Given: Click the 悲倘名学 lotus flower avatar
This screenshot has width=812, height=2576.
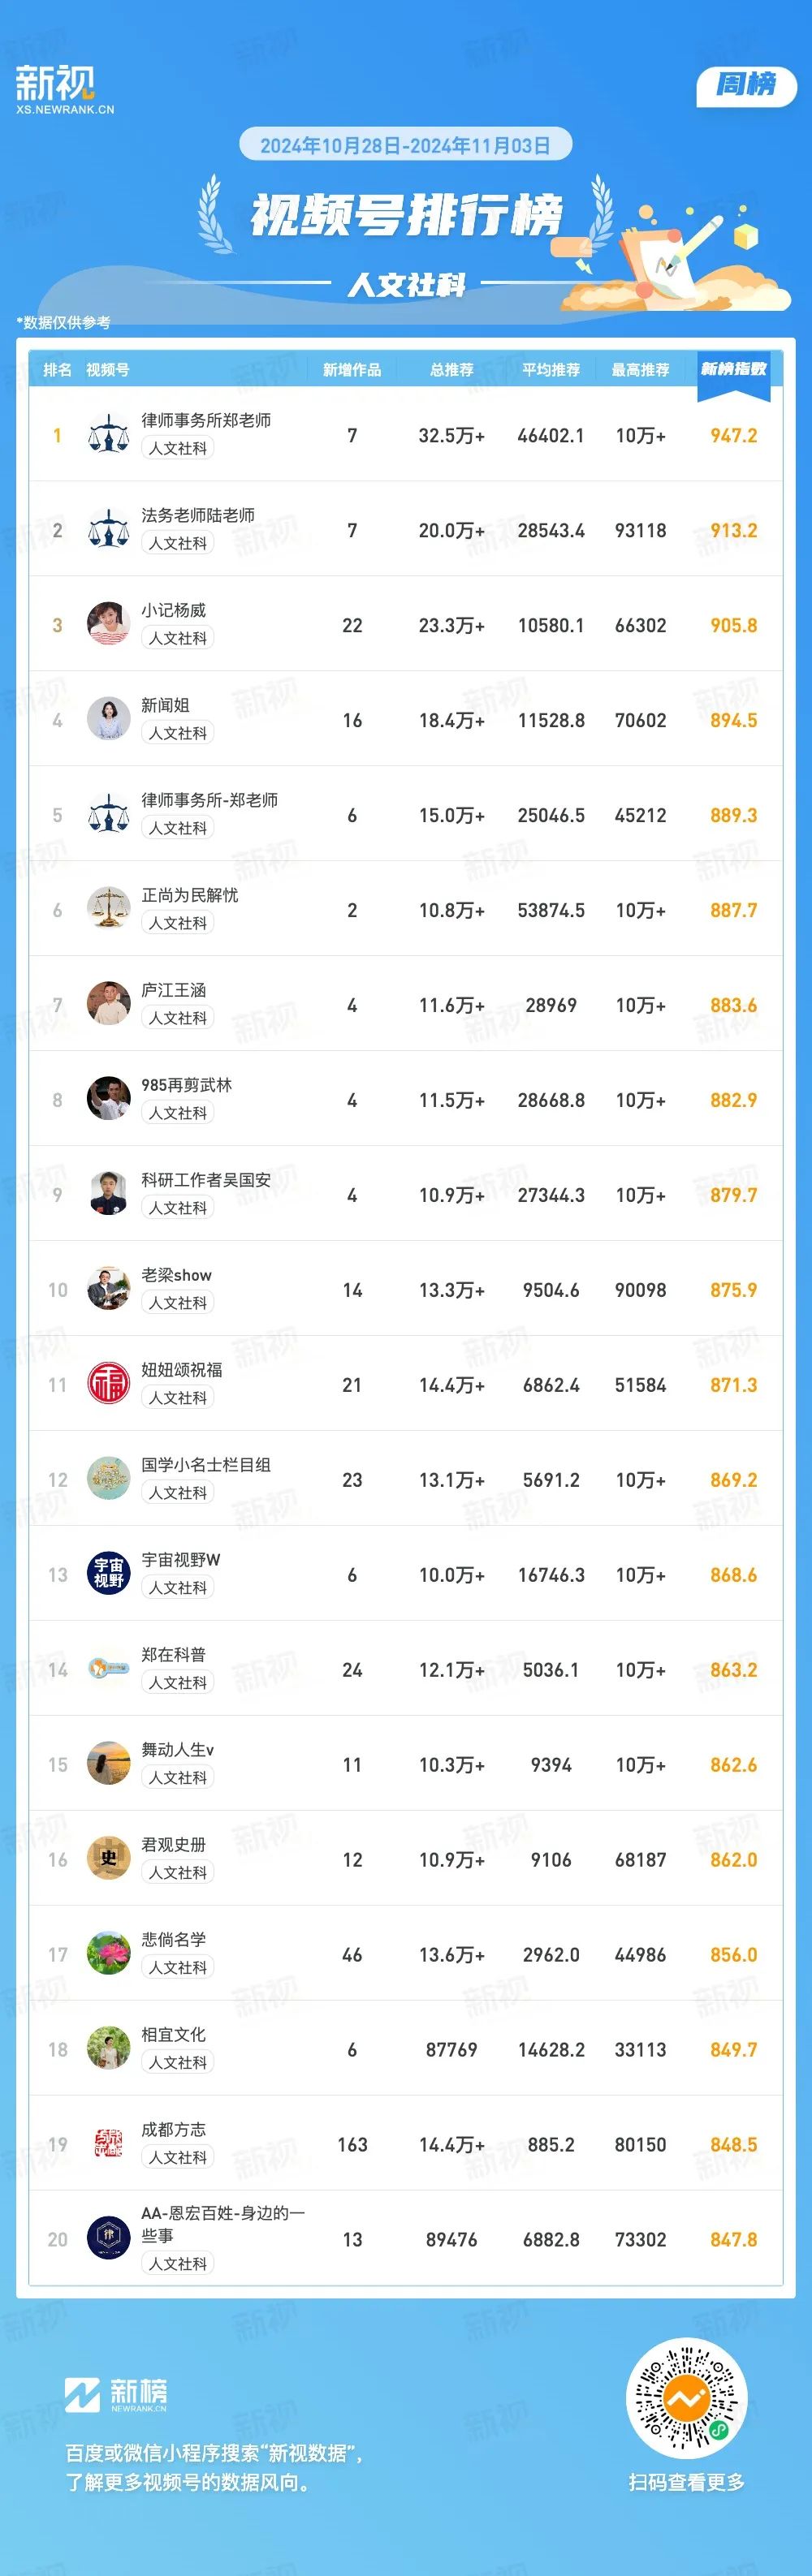Looking at the screenshot, I should [x=108, y=1955].
